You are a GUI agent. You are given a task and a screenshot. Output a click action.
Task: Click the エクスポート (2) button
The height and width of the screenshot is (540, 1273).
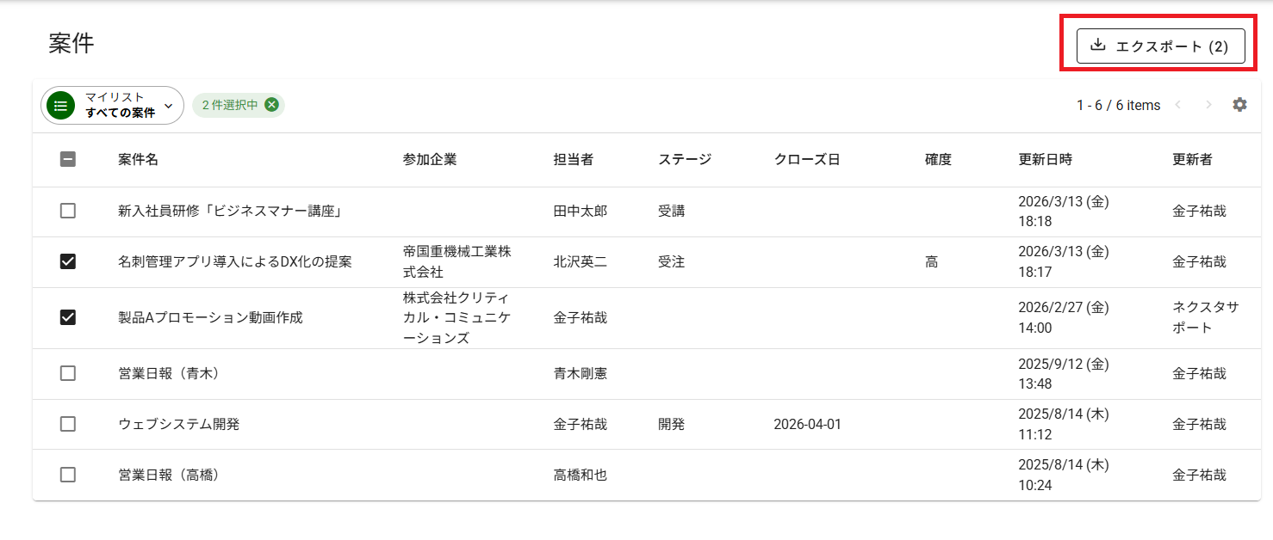point(1160,46)
